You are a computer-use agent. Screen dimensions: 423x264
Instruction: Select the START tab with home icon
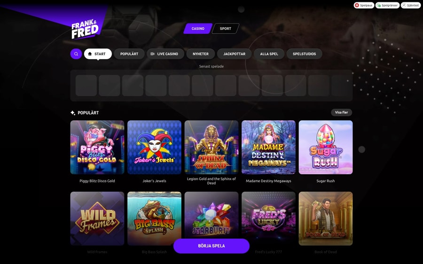tap(98, 54)
